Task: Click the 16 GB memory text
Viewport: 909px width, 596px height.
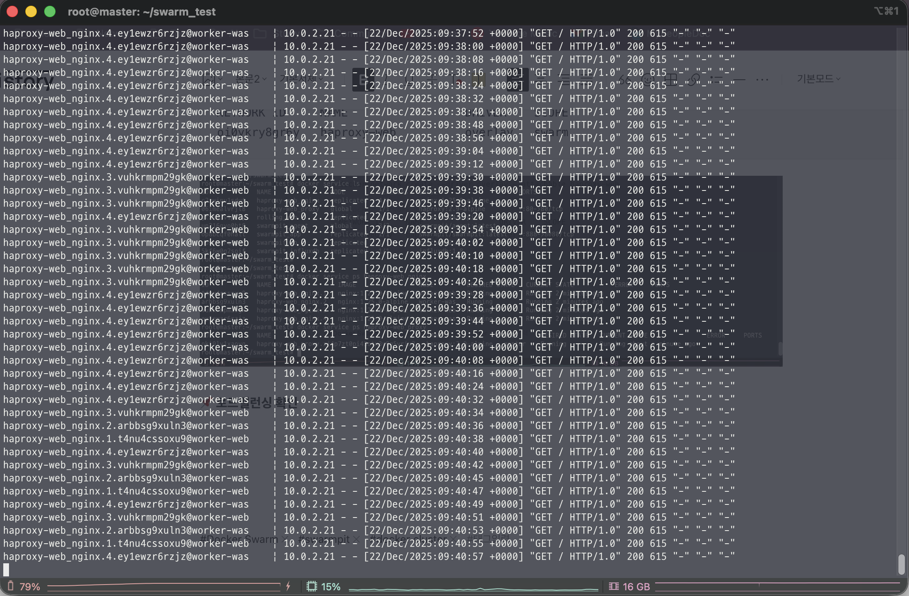Action: tap(636, 587)
